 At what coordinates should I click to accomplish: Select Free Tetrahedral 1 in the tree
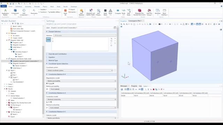pyautogui.click(x=18, y=82)
